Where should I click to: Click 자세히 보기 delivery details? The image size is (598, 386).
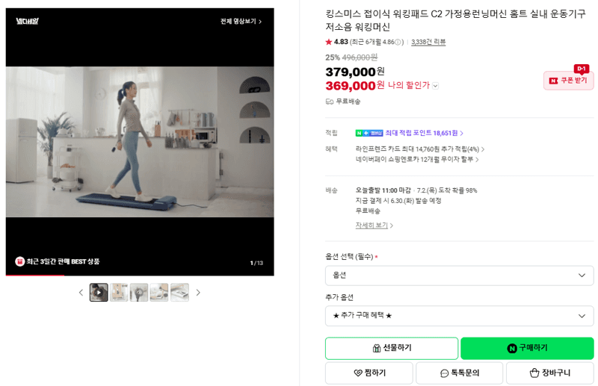(374, 225)
